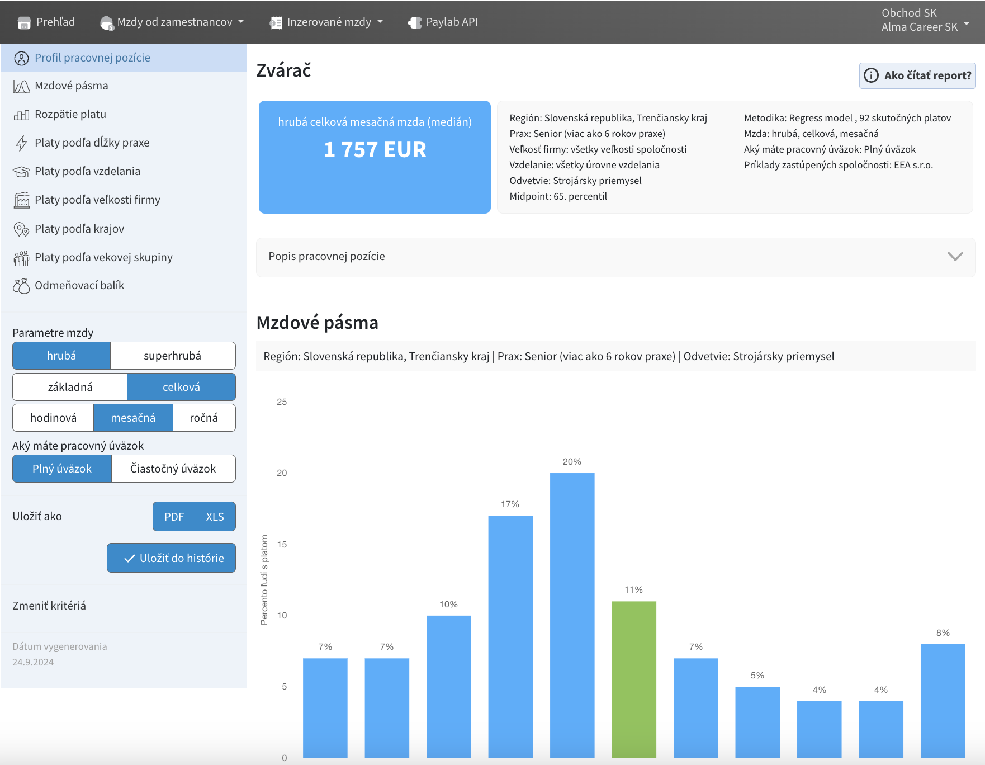Open Prehľad in top navigation
The image size is (985, 765).
[46, 22]
